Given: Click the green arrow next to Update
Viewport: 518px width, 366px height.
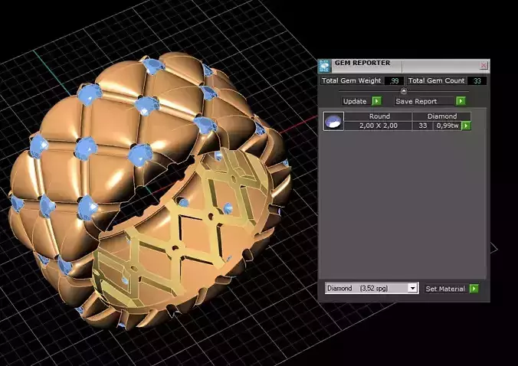Looking at the screenshot, I should tap(376, 101).
